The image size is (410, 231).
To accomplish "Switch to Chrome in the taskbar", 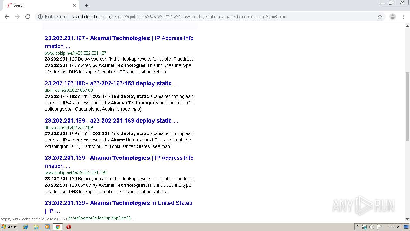I will point(58,227).
